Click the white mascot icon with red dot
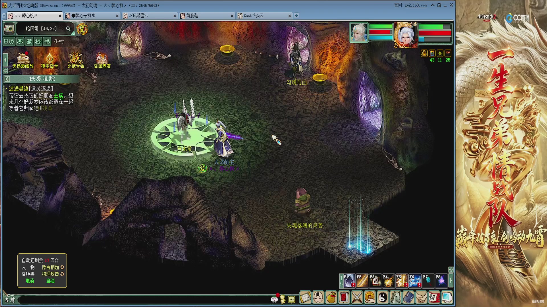 pyautogui.click(x=274, y=299)
